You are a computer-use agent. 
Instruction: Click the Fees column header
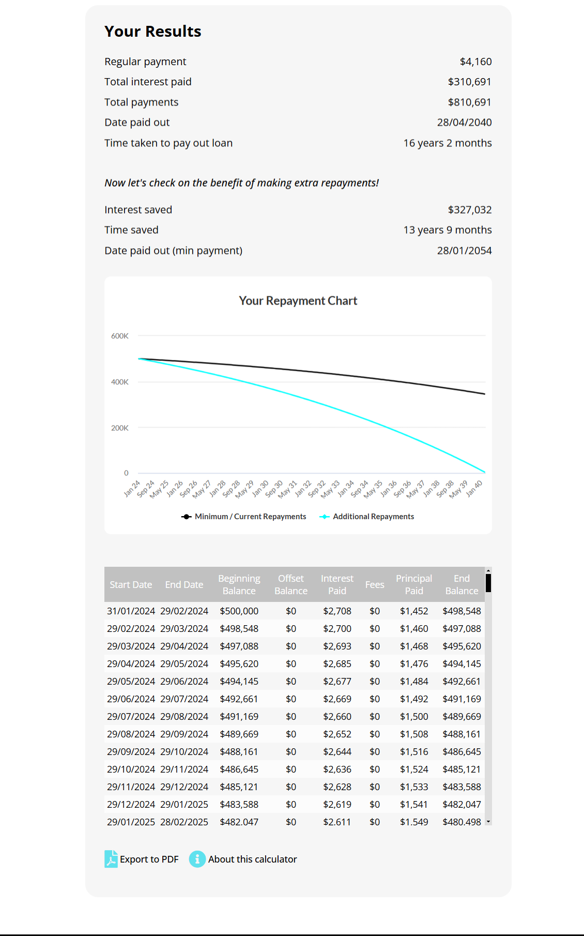(x=375, y=584)
